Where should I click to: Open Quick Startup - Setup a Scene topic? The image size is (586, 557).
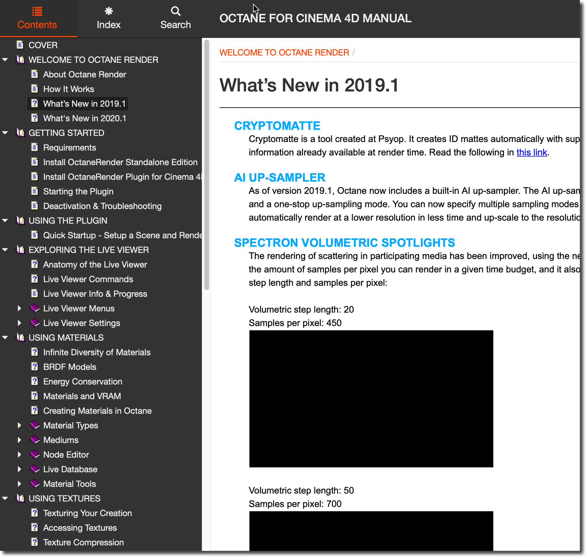pos(122,235)
